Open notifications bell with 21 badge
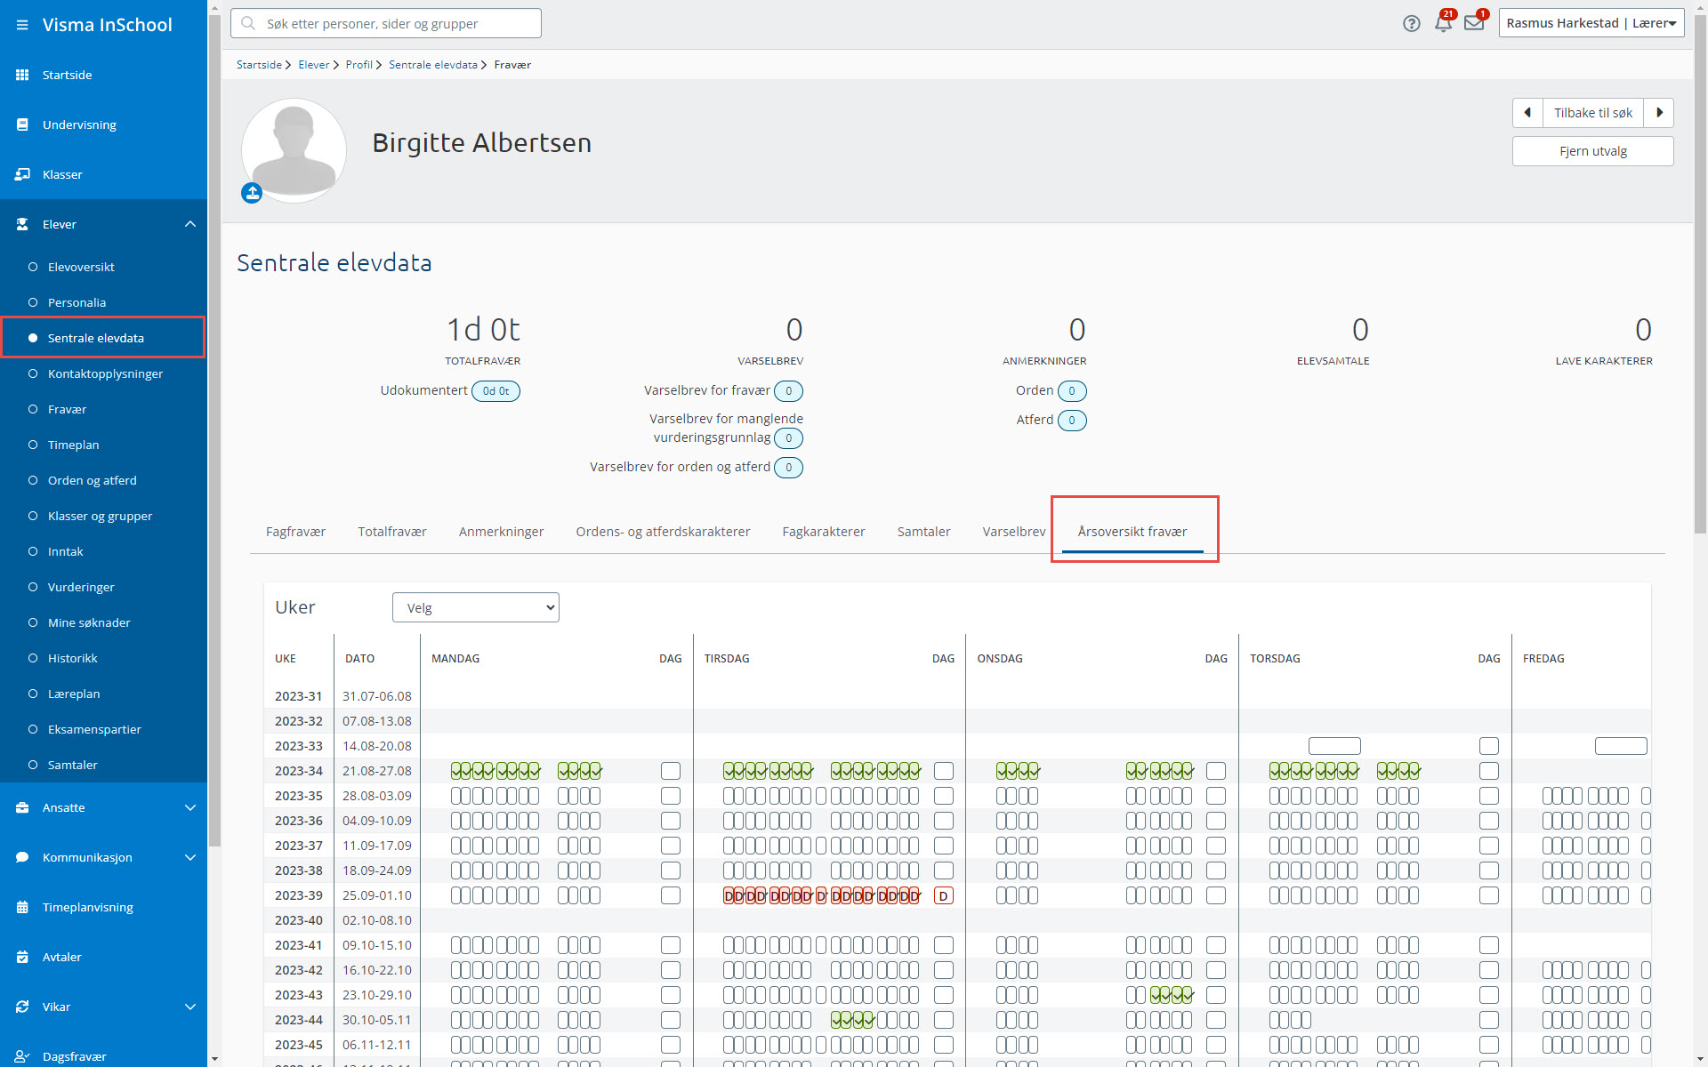Image resolution: width=1708 pixels, height=1067 pixels. point(1443,23)
